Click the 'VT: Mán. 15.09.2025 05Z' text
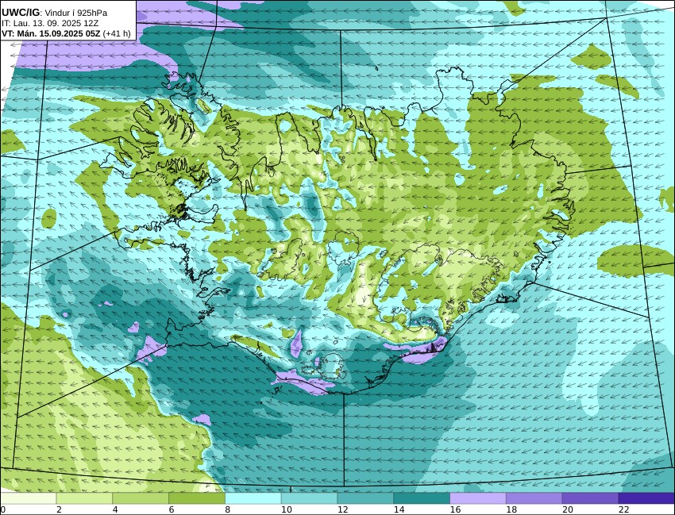 click(x=51, y=33)
